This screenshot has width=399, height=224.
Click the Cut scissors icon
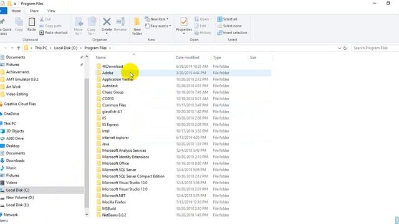pos(42,19)
